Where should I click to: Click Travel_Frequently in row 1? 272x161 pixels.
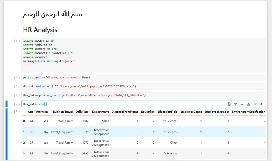click(x=61, y=132)
